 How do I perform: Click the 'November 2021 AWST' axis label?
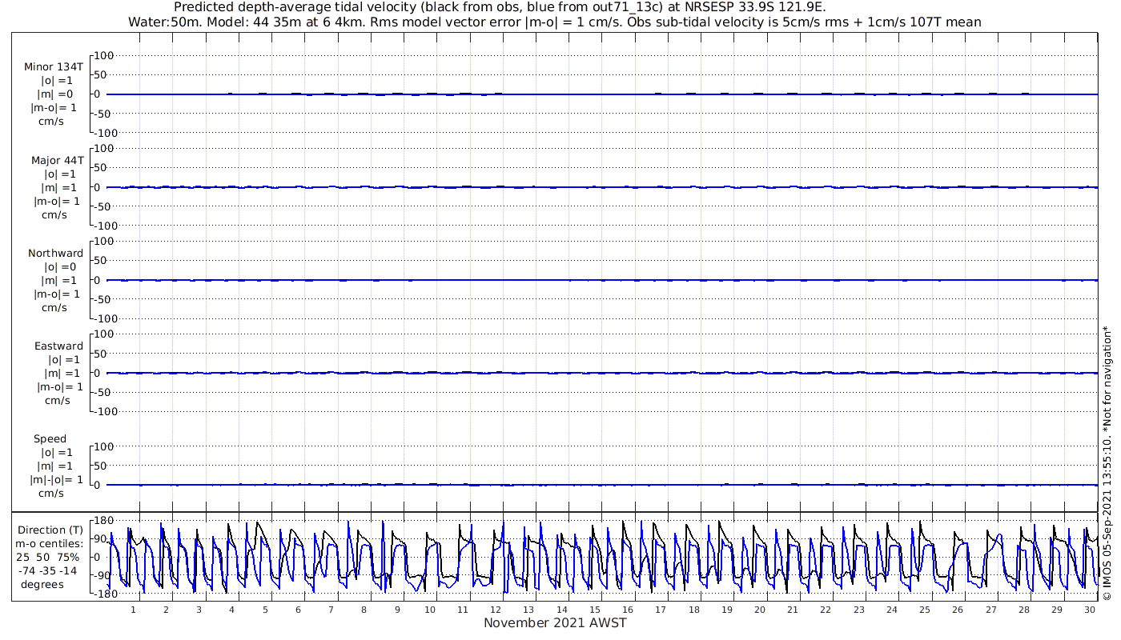click(x=555, y=623)
